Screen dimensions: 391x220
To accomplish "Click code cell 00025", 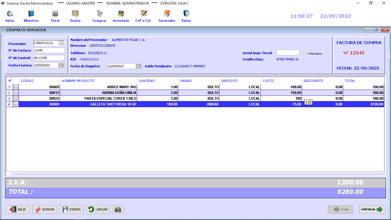I will (x=39, y=99).
